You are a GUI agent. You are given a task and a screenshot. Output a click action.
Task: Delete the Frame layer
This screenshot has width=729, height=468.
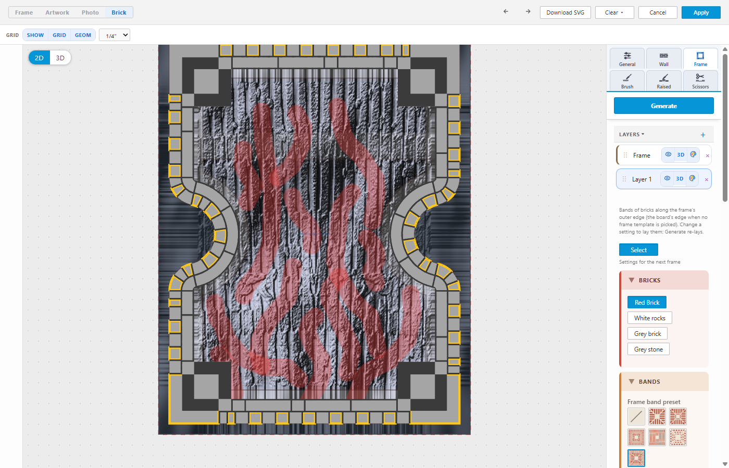point(708,155)
